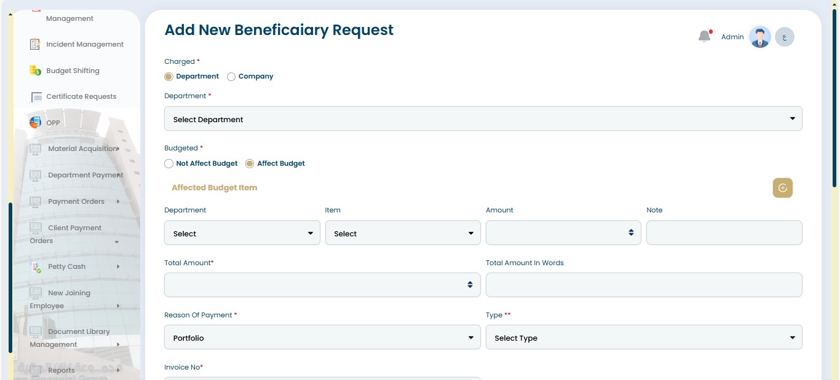
Task: Select the Company charged radio button
Action: [231, 77]
